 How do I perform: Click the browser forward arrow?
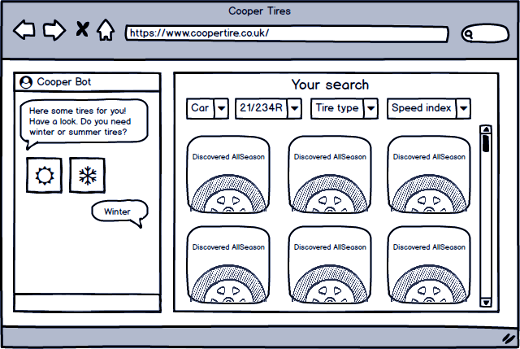click(54, 30)
